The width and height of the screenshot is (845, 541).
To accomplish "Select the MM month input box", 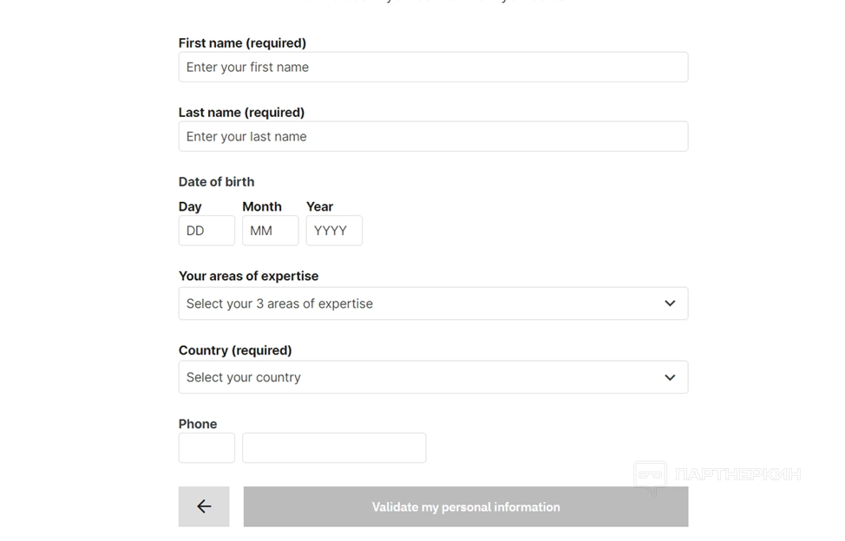I will 270,231.
